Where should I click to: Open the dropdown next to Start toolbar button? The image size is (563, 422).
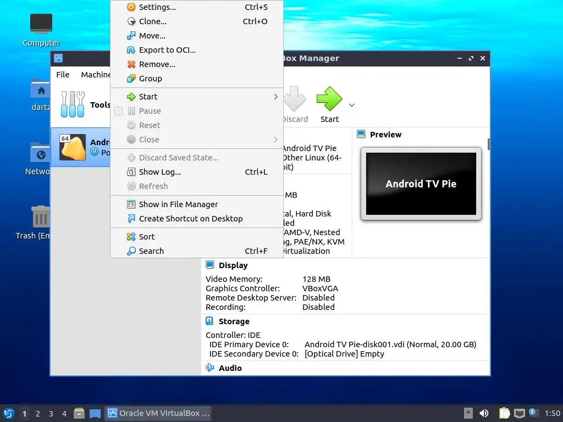(352, 105)
